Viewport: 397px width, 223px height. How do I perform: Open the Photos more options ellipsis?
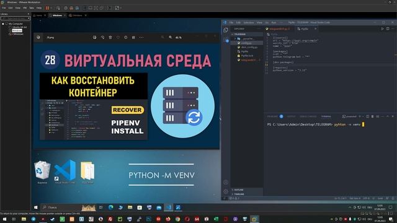click(x=141, y=37)
